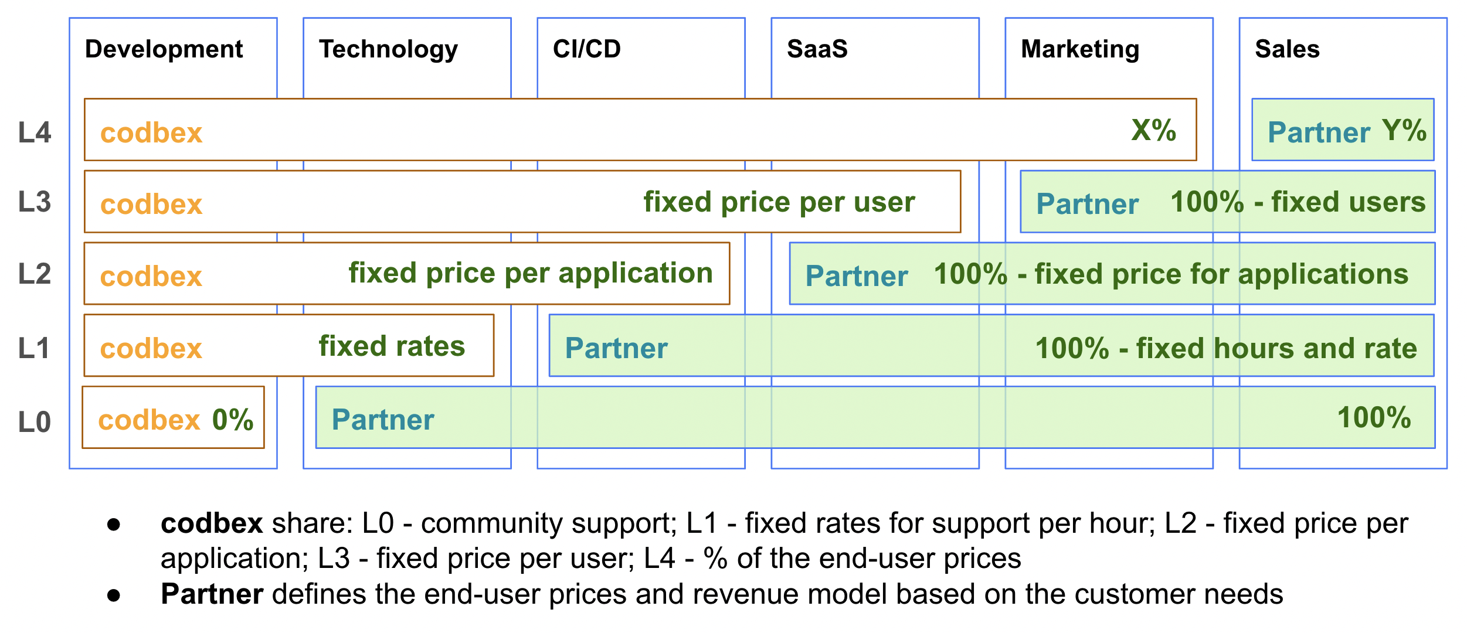Click the L2 row label
The image size is (1467, 633).
pyautogui.click(x=35, y=274)
